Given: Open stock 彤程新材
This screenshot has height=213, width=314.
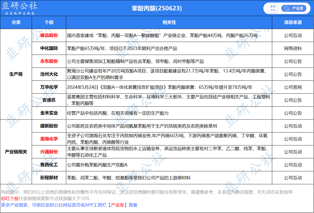Looking at the screenshot, I should coord(49,178).
